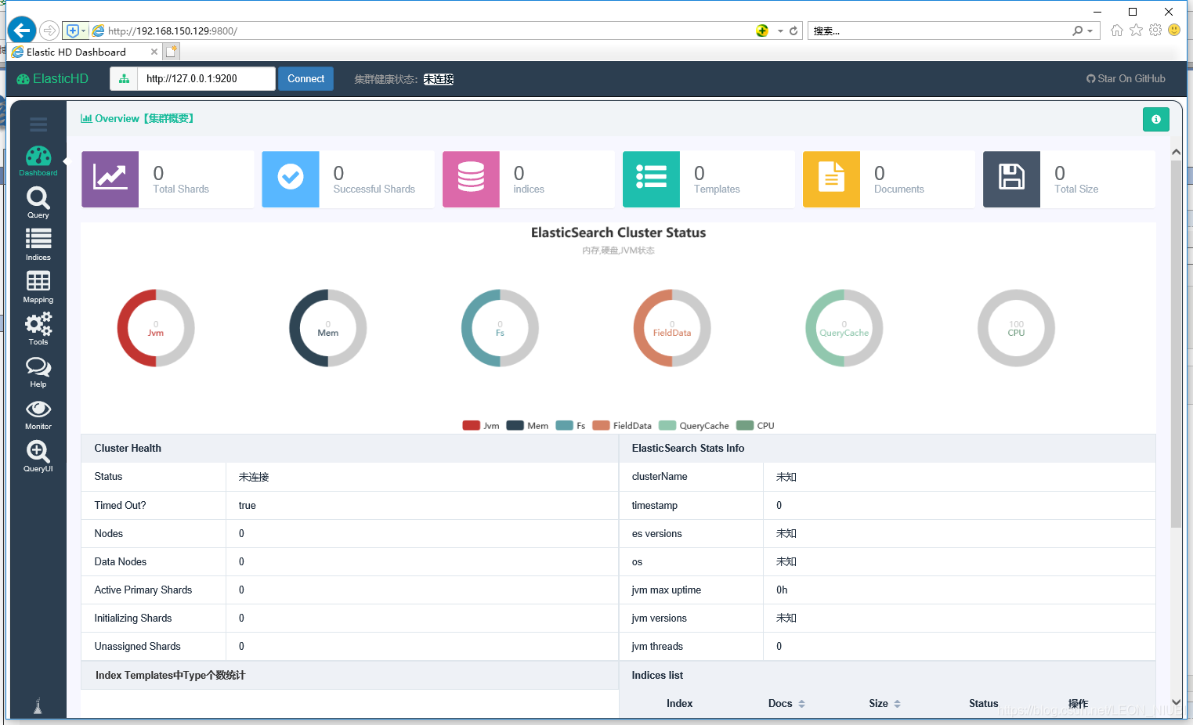Click the FieldData donut gauge
The height and width of the screenshot is (725, 1193).
point(672,328)
